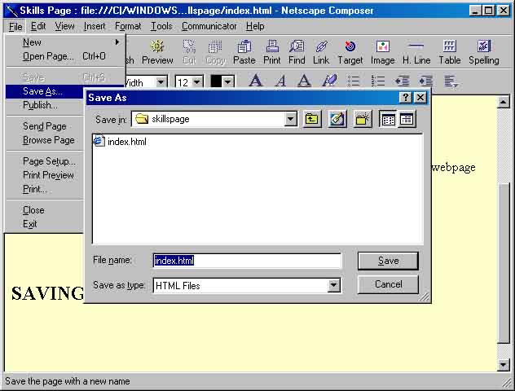Toggle the numbered list icon
515x391 pixels.
click(x=378, y=81)
